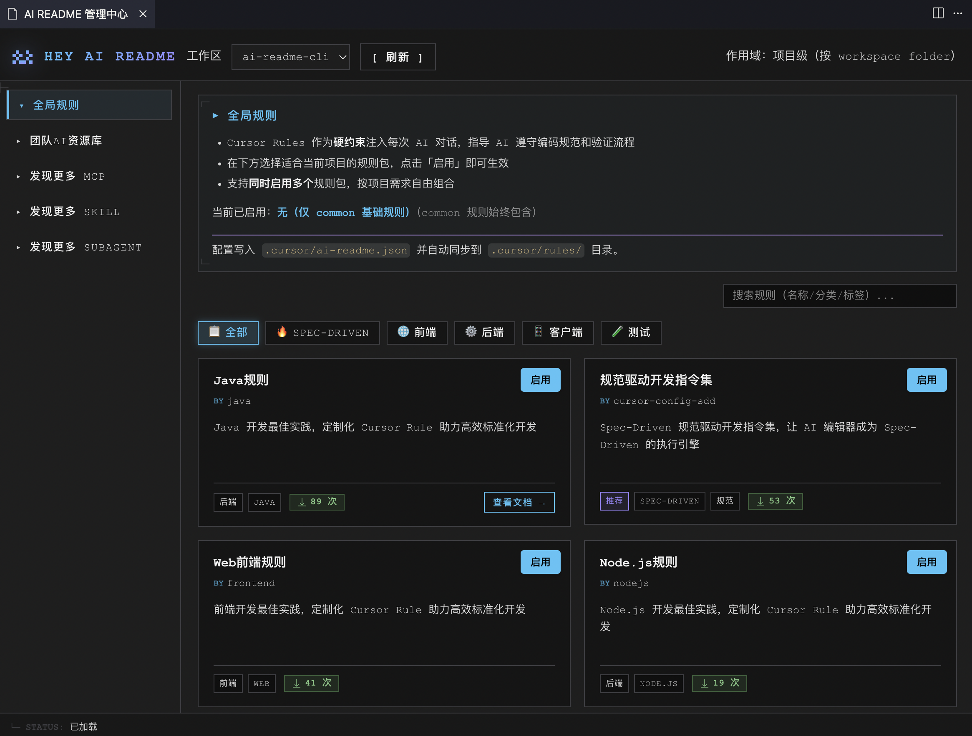Click the Node.js规则 card title
This screenshot has width=972, height=736.
[x=638, y=562]
